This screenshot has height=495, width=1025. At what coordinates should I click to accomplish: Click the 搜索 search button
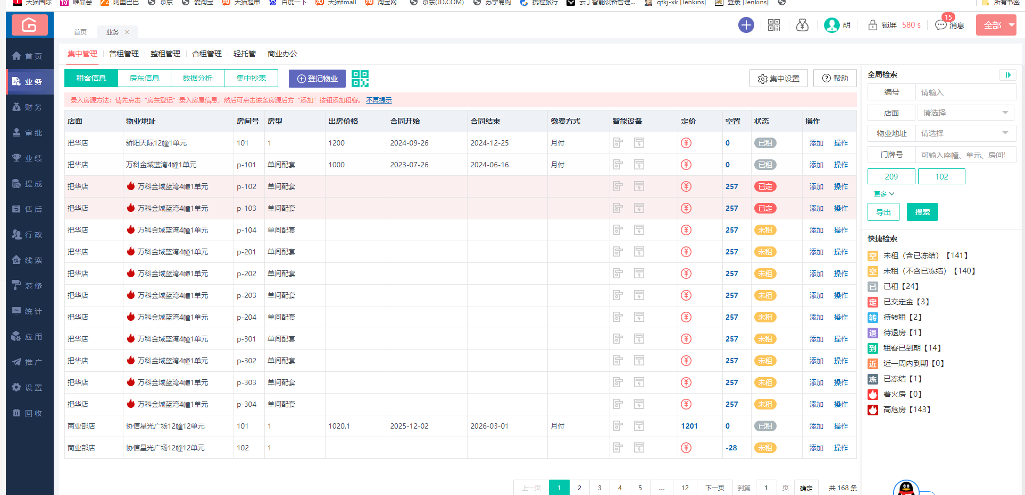922,212
